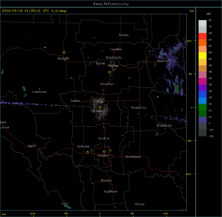This screenshot has width=222, height=217.
Task: Click the Lacombe city label
Action: click(x=116, y=49)
